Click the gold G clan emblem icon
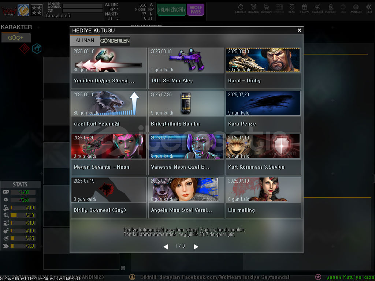The image size is (375, 281). pos(23,10)
